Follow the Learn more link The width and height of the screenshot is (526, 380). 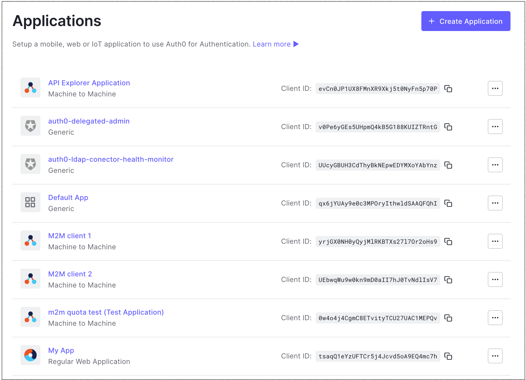coord(272,44)
